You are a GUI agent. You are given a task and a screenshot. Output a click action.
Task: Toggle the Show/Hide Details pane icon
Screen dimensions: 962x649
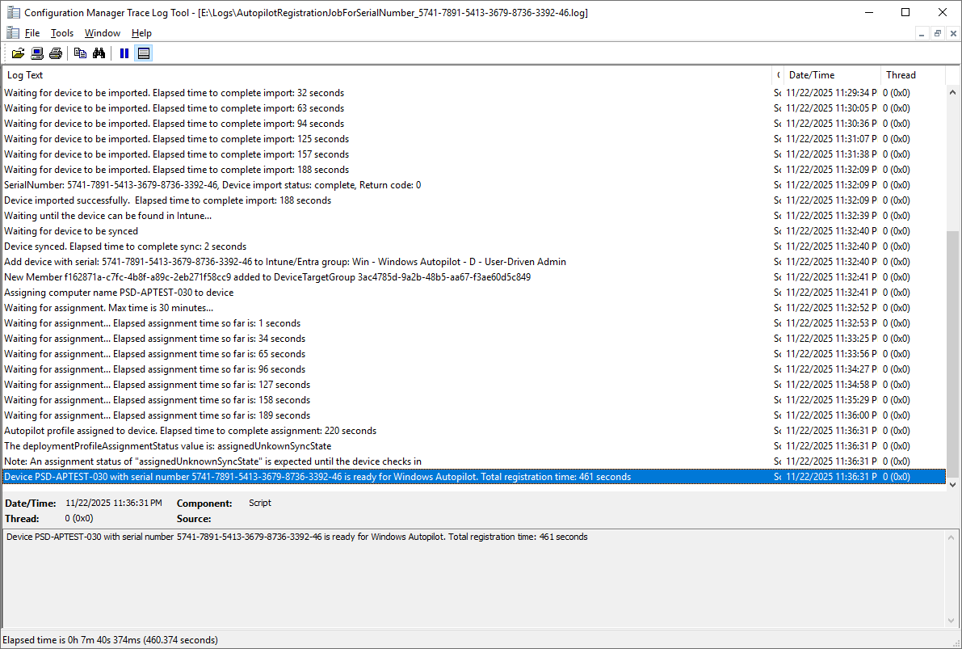[144, 53]
